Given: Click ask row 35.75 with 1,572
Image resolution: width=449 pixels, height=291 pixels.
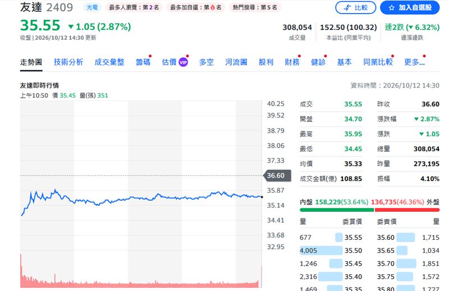Looking at the screenshot, I should point(408,276).
